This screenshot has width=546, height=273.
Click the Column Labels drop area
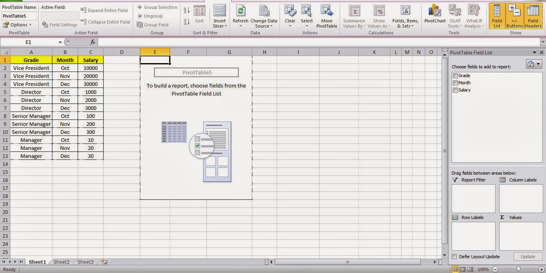(521, 199)
